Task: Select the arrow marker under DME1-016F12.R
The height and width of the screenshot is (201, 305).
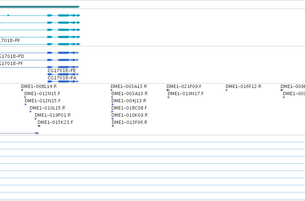Action: 227,90
